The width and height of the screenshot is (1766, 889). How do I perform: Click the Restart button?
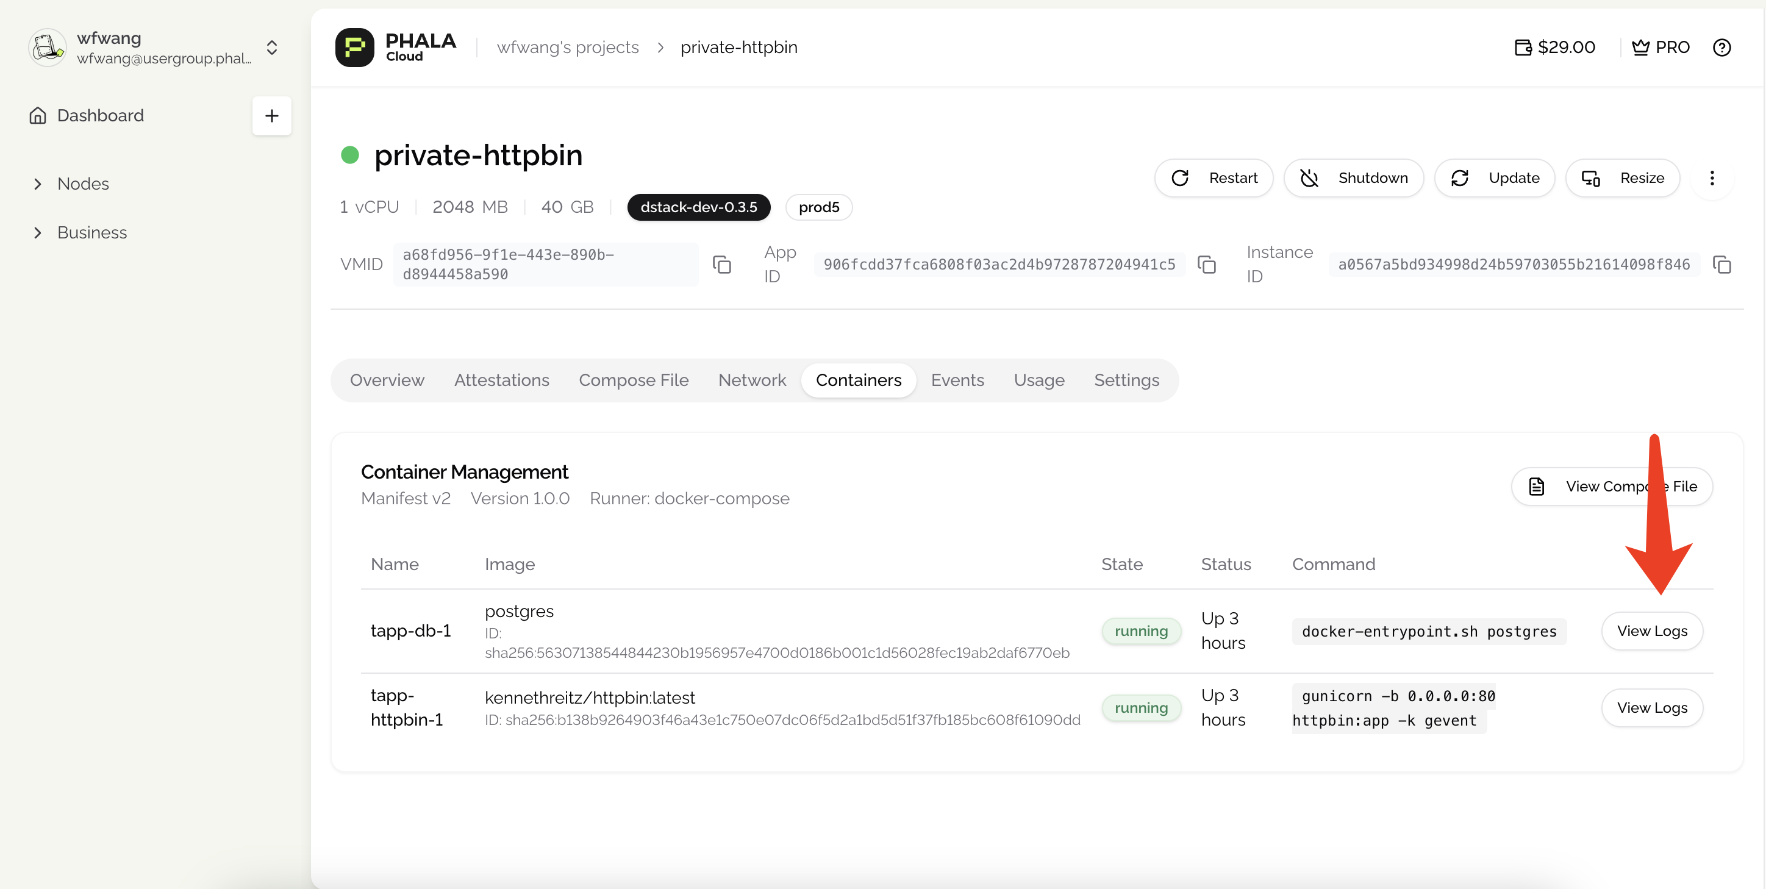pos(1214,178)
